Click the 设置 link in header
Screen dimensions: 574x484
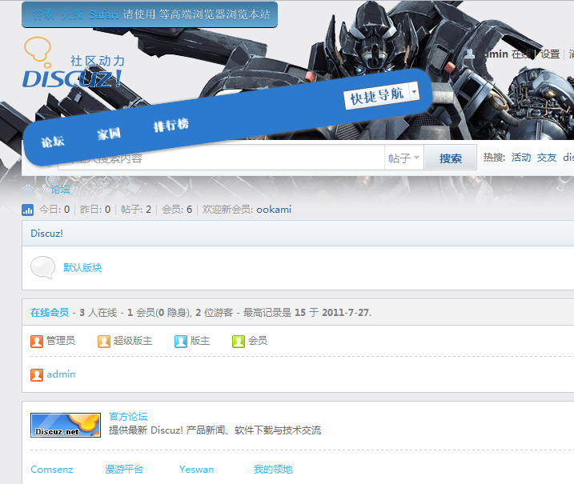(x=550, y=54)
